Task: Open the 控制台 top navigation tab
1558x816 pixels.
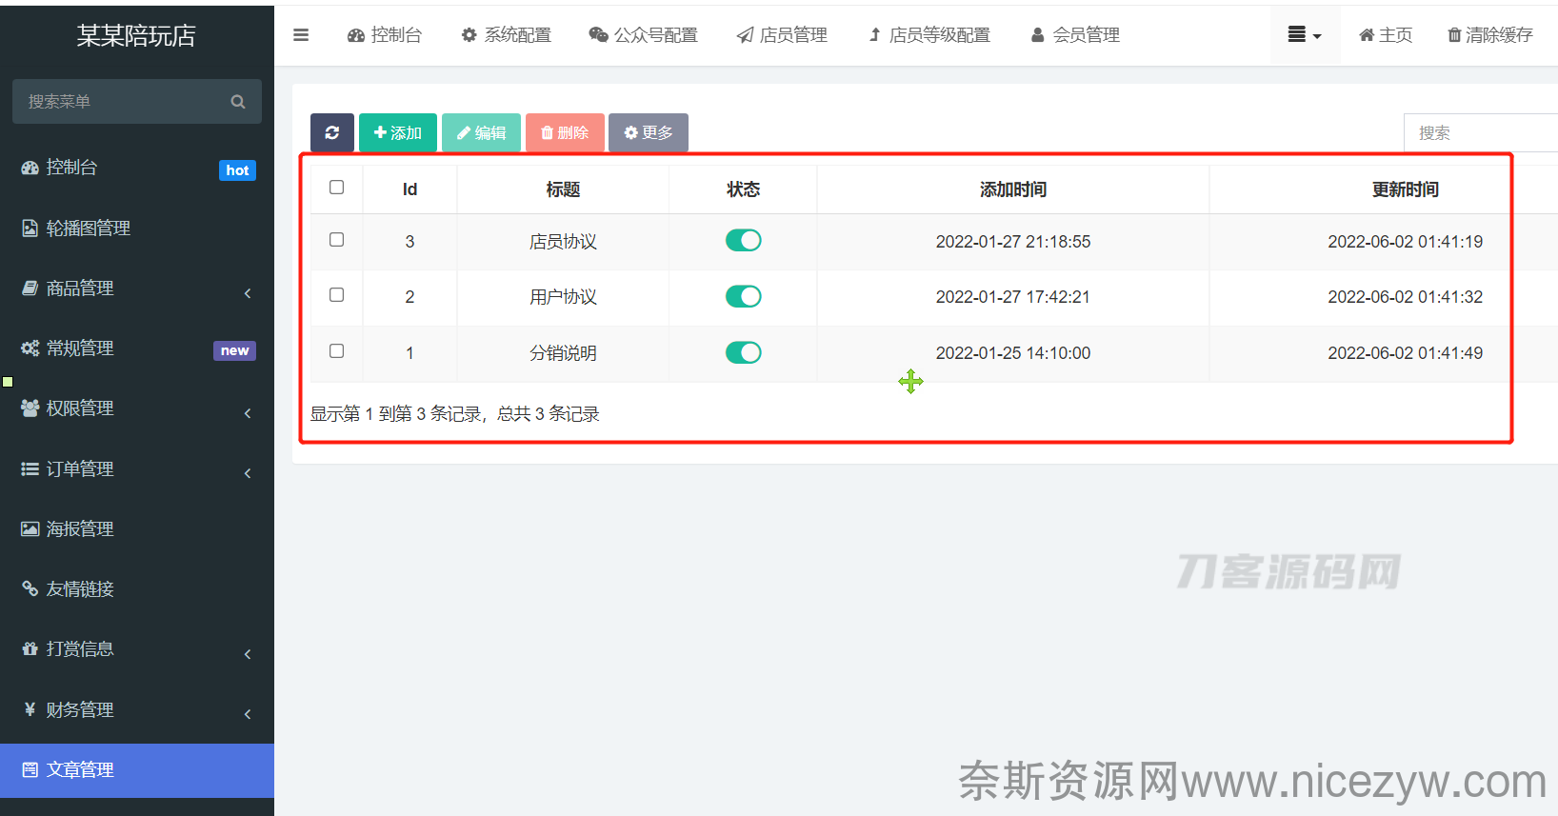Action: [x=385, y=35]
